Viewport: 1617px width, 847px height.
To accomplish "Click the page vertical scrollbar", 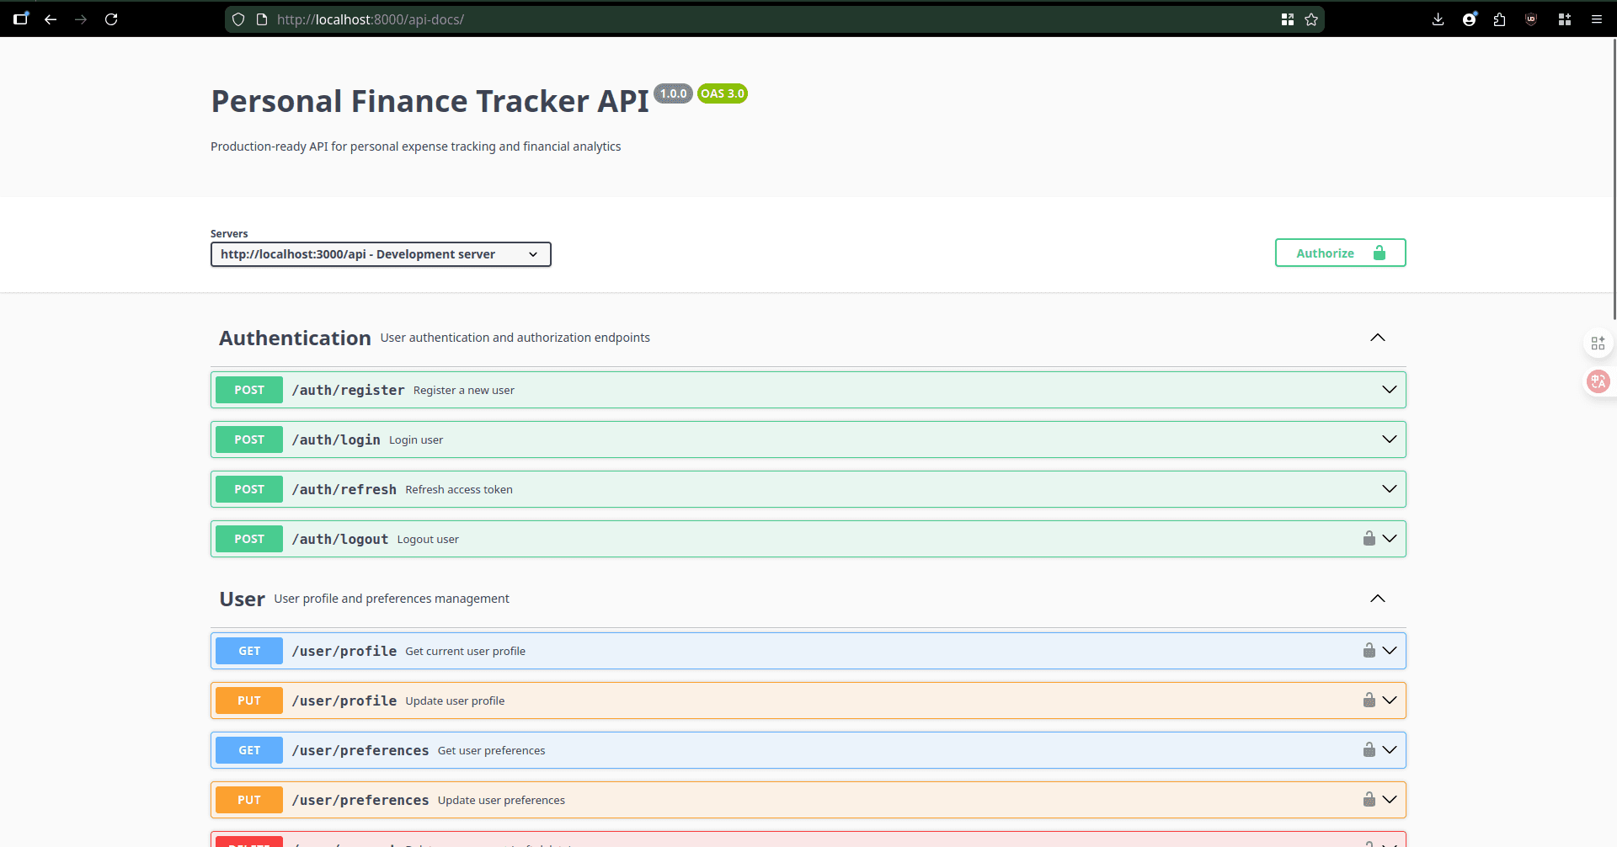I will 1614,178.
